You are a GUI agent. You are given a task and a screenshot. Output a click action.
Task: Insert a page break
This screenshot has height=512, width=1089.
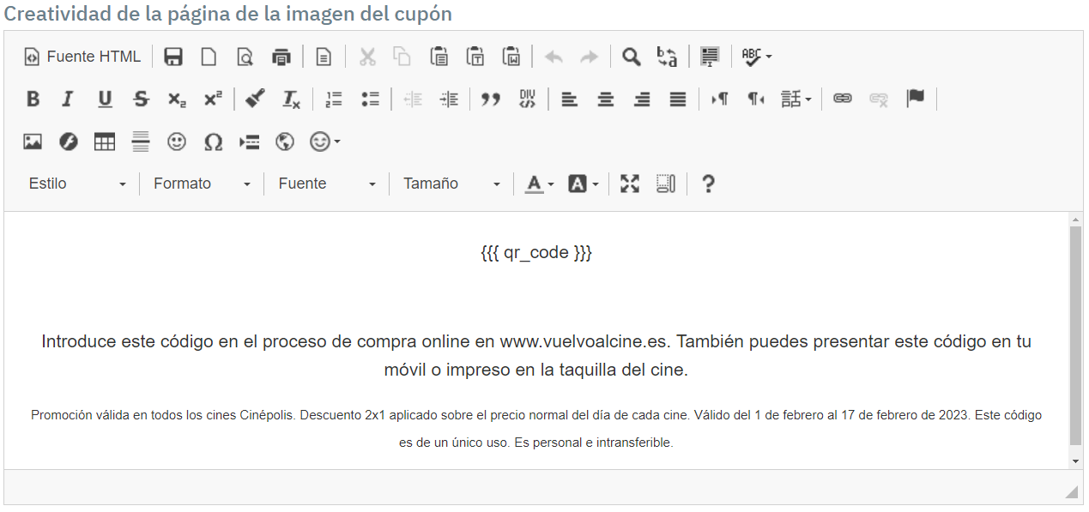pyautogui.click(x=249, y=142)
